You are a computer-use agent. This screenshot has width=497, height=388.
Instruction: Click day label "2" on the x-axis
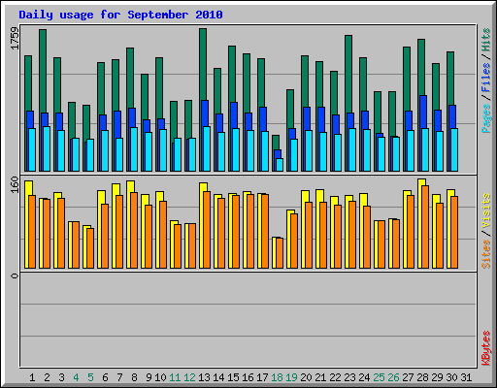tap(47, 377)
